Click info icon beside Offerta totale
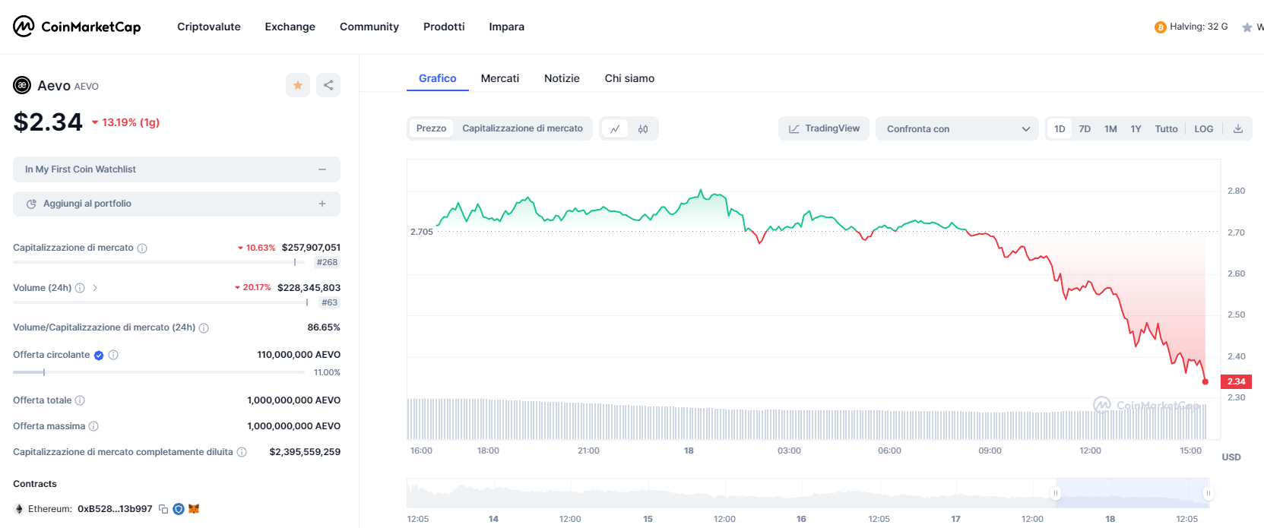1264x528 pixels. (x=80, y=400)
